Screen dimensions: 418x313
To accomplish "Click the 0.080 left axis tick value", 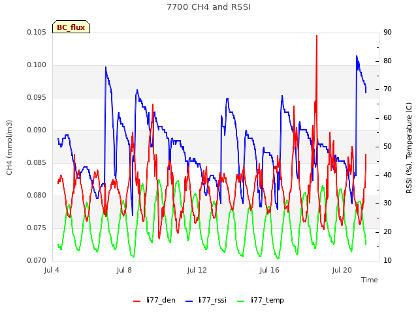I will click(37, 196).
